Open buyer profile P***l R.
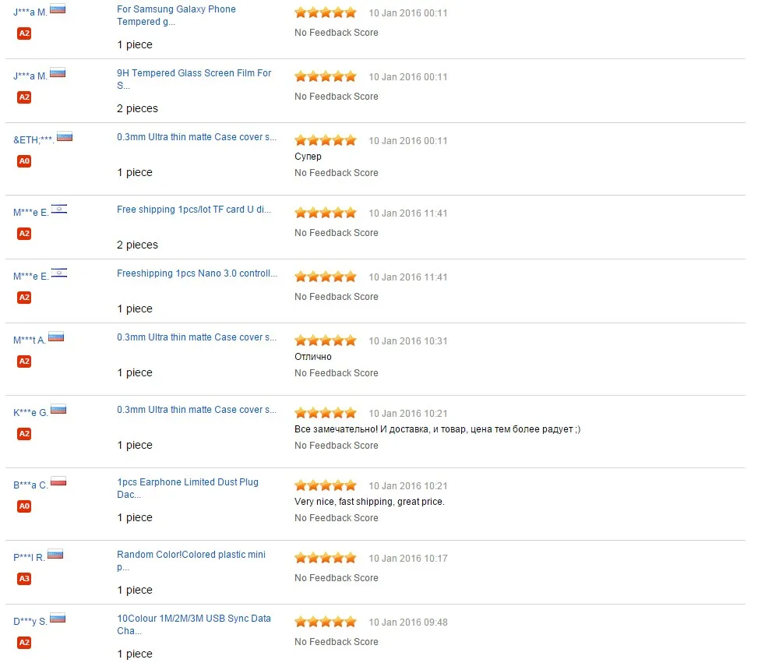Viewport: 758px width, 663px height. [x=29, y=558]
